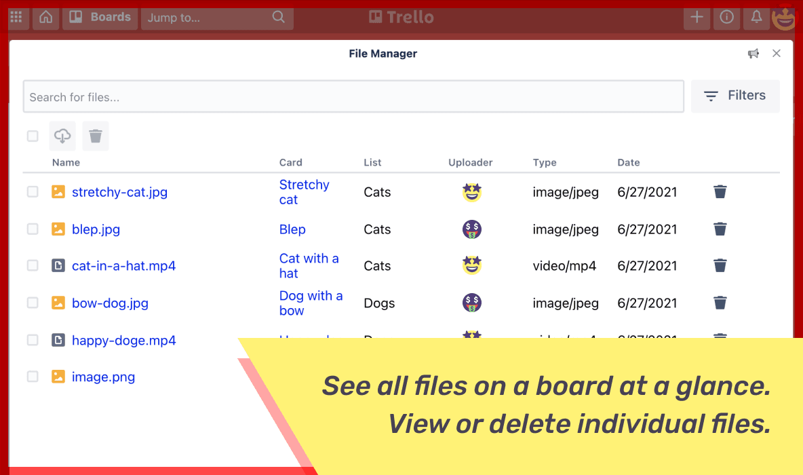Screen dimensions: 803x475
Task: Open the Stretchy cat card link
Action: (304, 192)
